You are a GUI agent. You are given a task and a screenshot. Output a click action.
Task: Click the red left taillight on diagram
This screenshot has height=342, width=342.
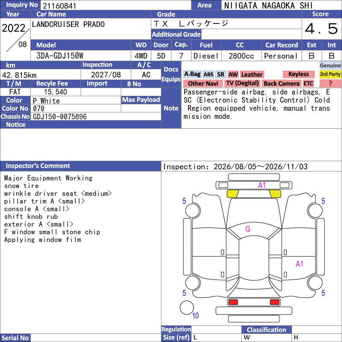233,302
